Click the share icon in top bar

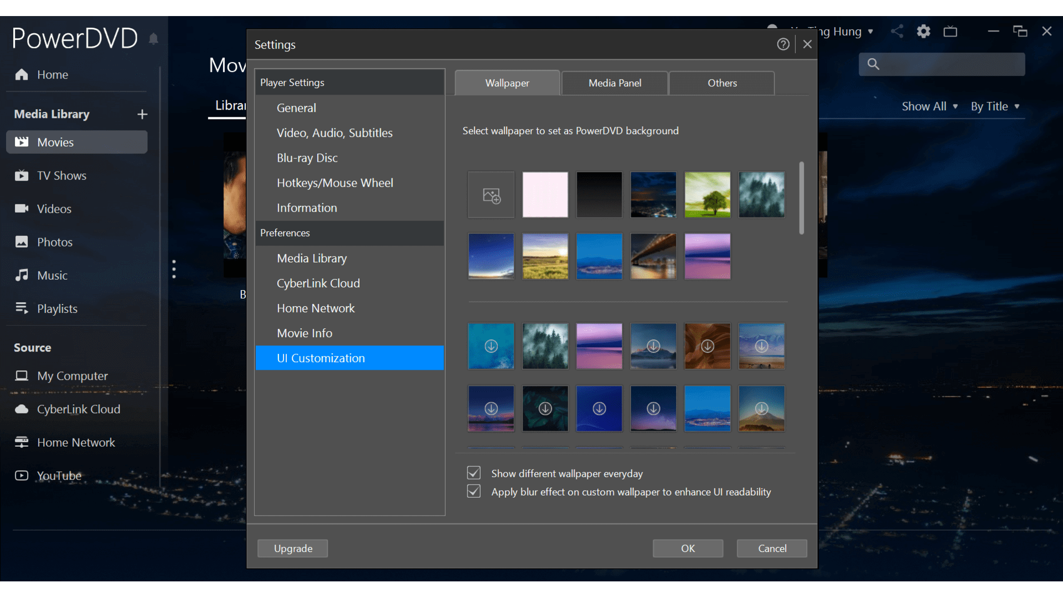pyautogui.click(x=897, y=32)
